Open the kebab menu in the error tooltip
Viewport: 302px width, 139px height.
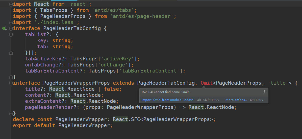(264, 92)
